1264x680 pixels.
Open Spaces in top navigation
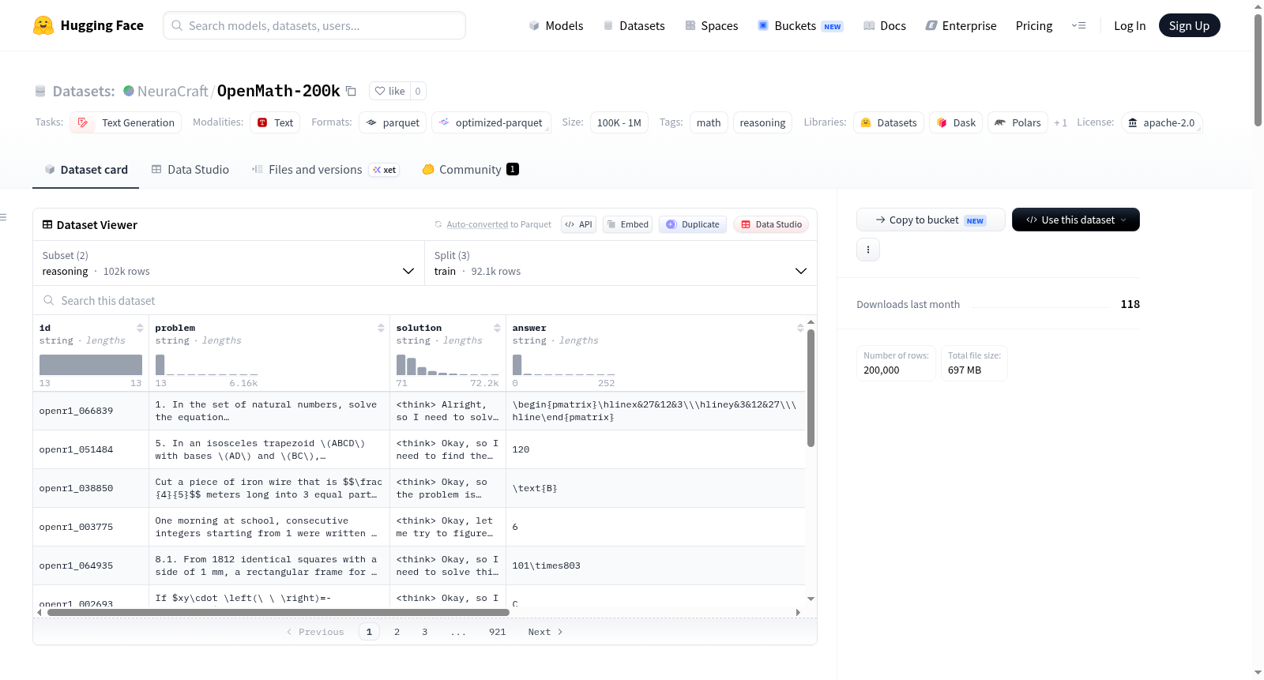(712, 25)
